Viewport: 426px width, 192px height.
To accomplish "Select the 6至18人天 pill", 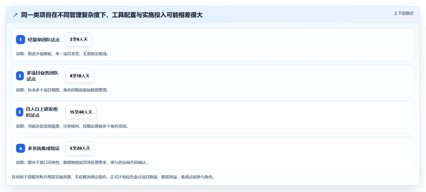I will 80,76.
